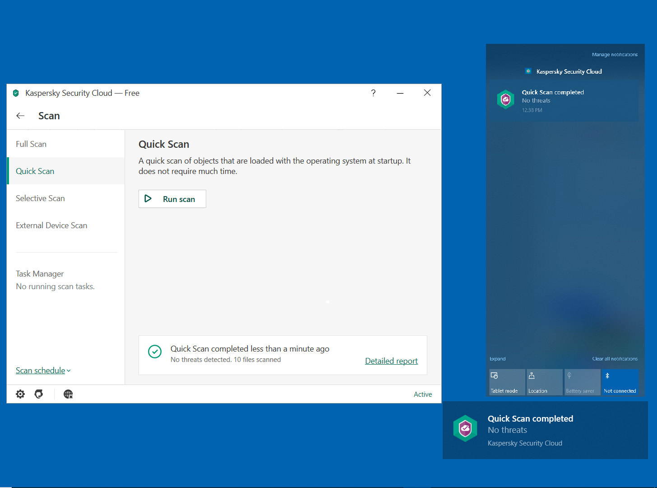Expand the quick actions panel
This screenshot has height=488, width=657.
click(498, 359)
